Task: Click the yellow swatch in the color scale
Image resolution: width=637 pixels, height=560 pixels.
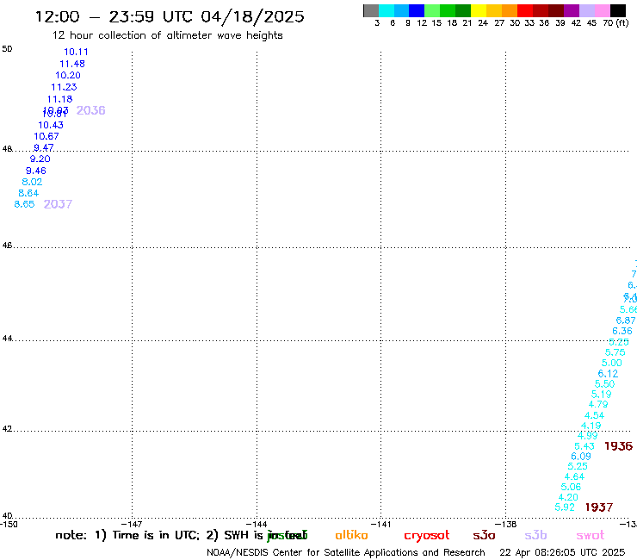Action: tap(479, 10)
